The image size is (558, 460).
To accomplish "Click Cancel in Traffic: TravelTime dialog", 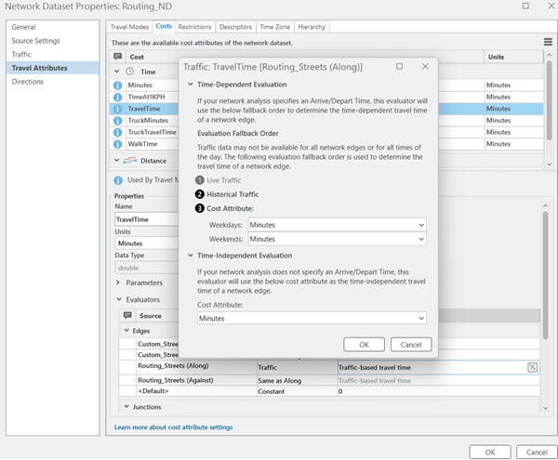I will tap(411, 345).
